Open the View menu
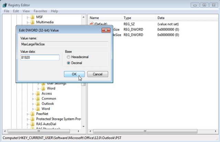The image size is (220, 142). point(26,11)
